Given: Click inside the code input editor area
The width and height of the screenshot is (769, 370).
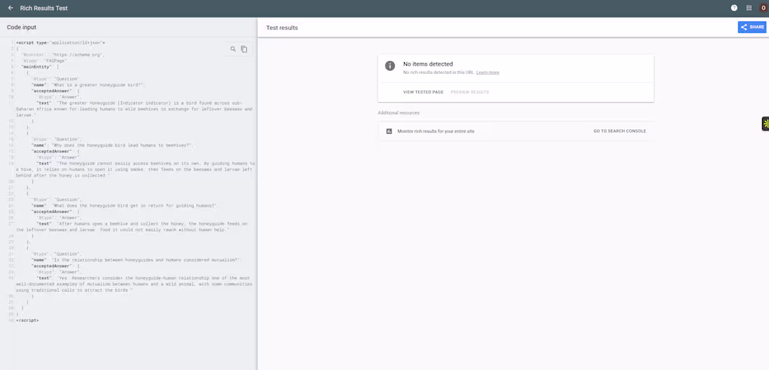Looking at the screenshot, I should click(x=129, y=203).
